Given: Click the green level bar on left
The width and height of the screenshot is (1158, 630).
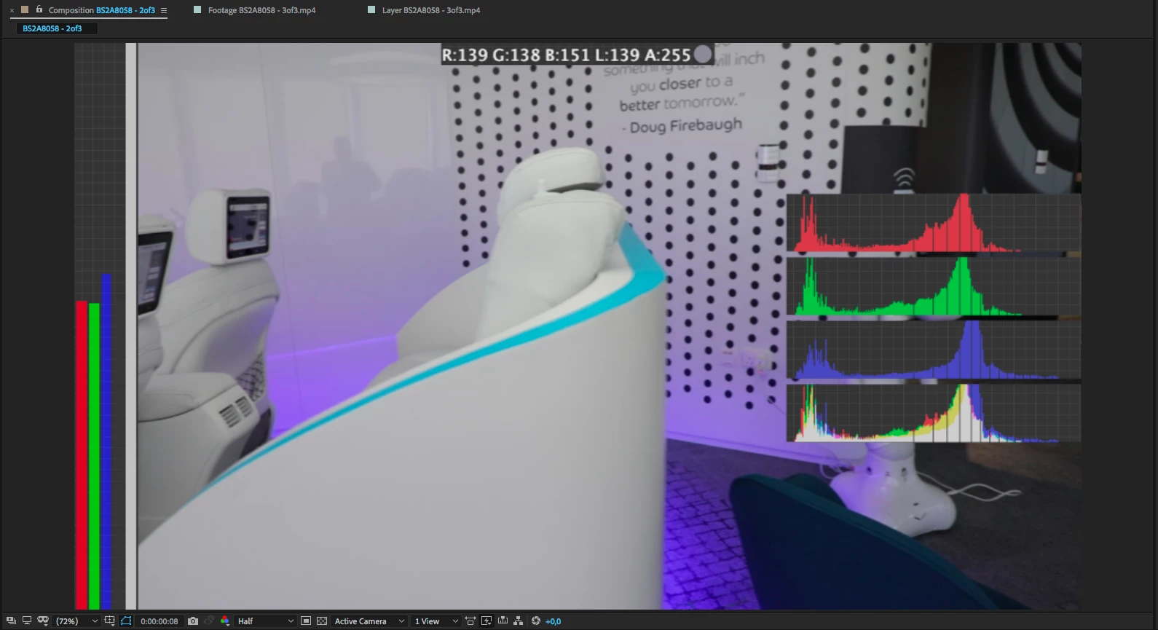Looking at the screenshot, I should [x=94, y=457].
